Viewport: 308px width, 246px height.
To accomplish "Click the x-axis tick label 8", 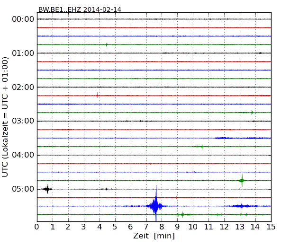I will [x=162, y=227].
